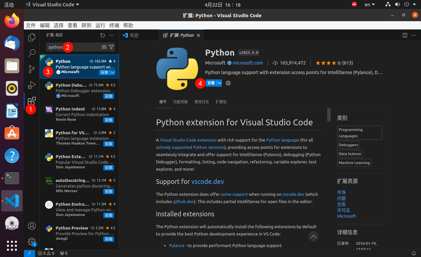
Task: Open the 查看 menu
Action: pyautogui.click(x=73, y=25)
